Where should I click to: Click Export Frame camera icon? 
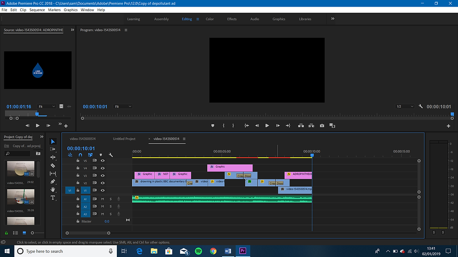click(x=322, y=125)
